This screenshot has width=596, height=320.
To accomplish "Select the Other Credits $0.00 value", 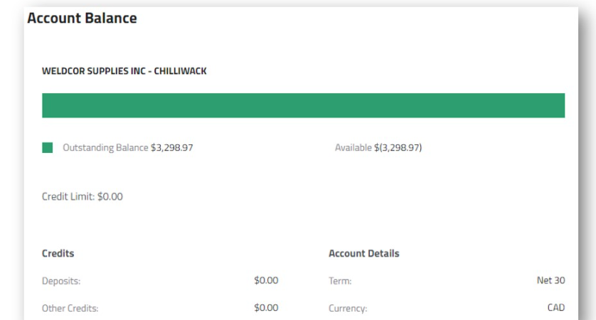I will pos(266,308).
